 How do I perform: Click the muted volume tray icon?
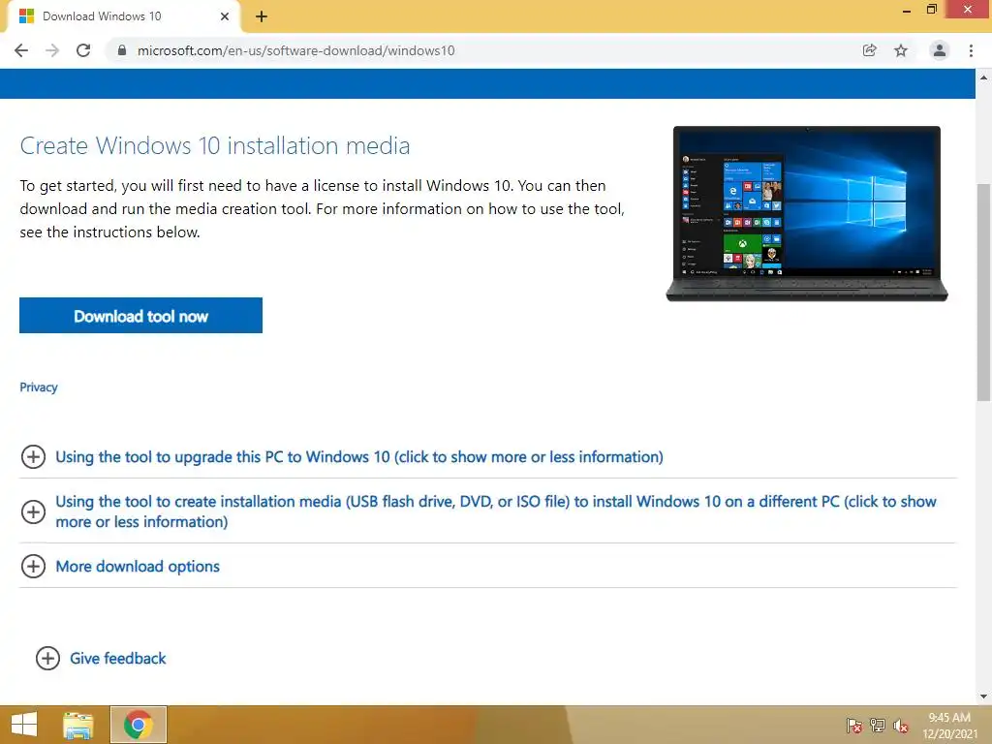(901, 726)
